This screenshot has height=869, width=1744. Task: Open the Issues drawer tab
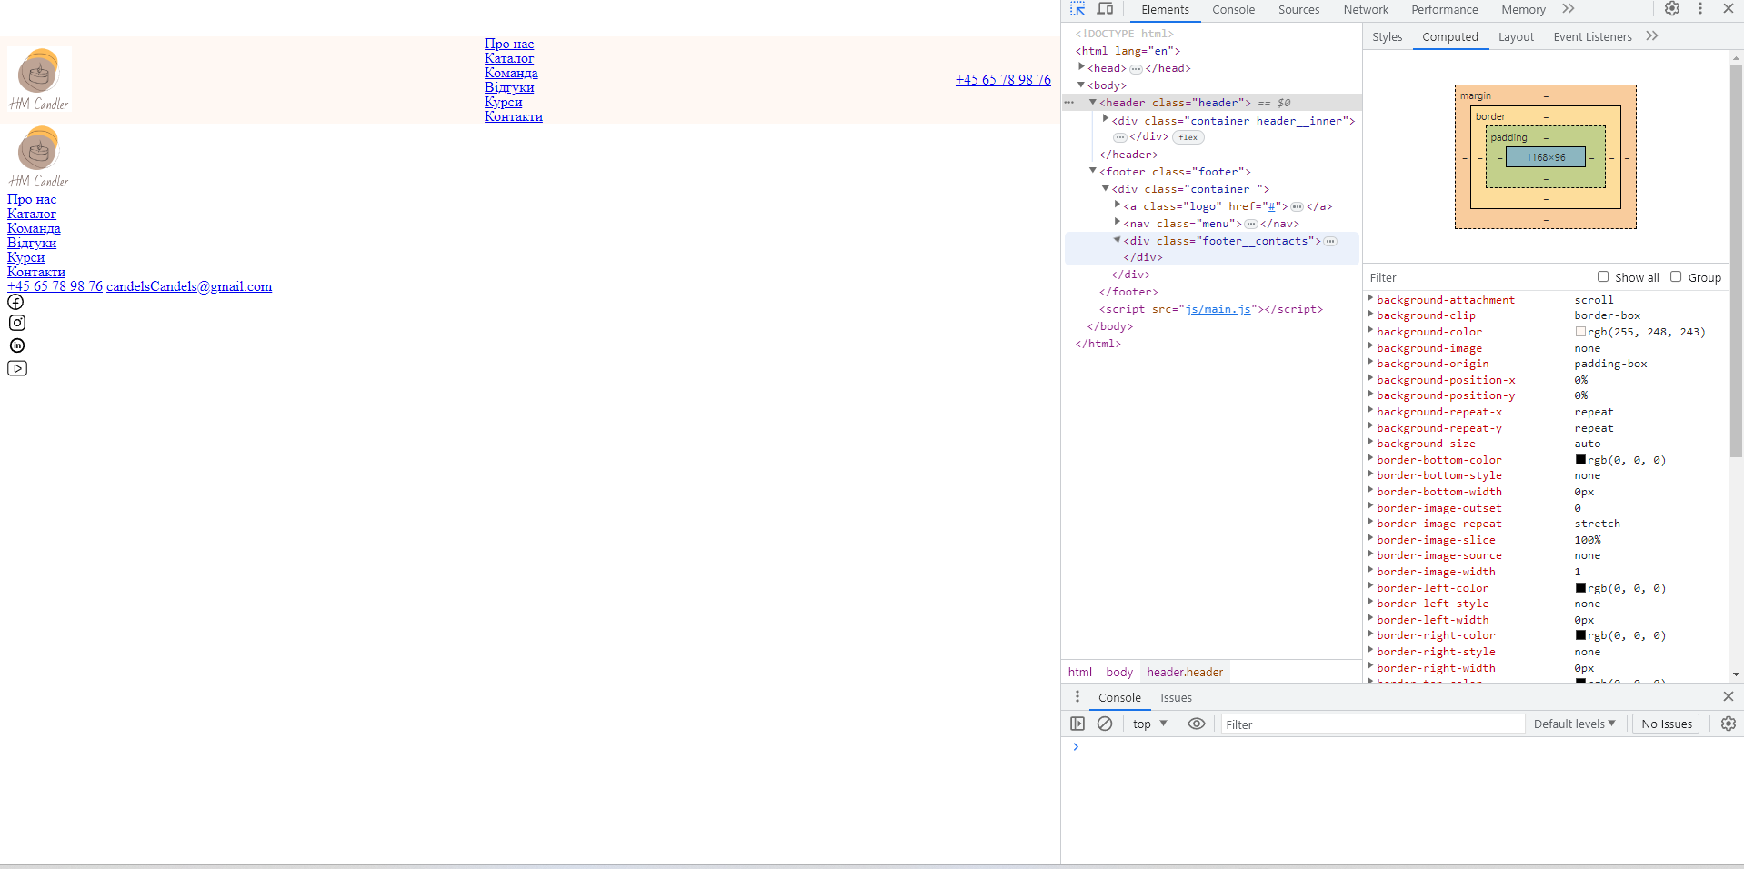click(1176, 698)
